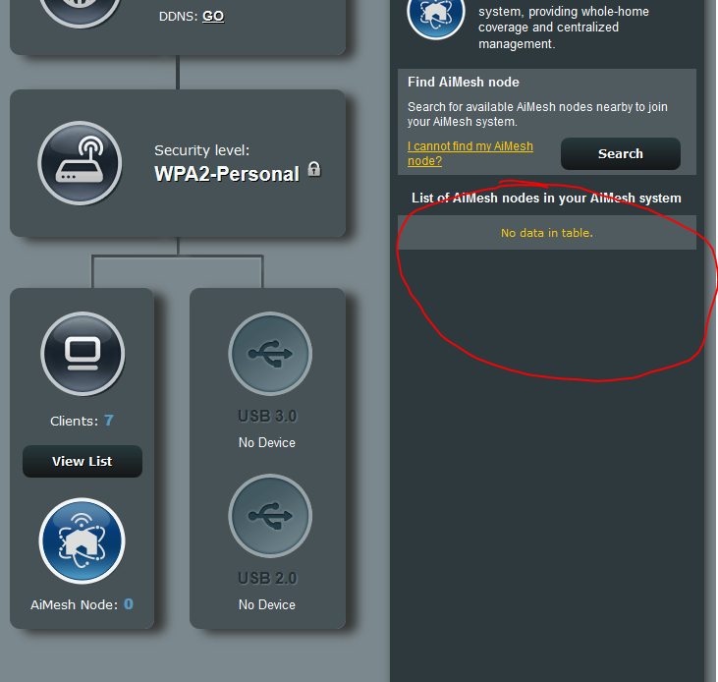This screenshot has width=718, height=682.
Task: Click 'No data in table.' message
Action: pyautogui.click(x=547, y=233)
